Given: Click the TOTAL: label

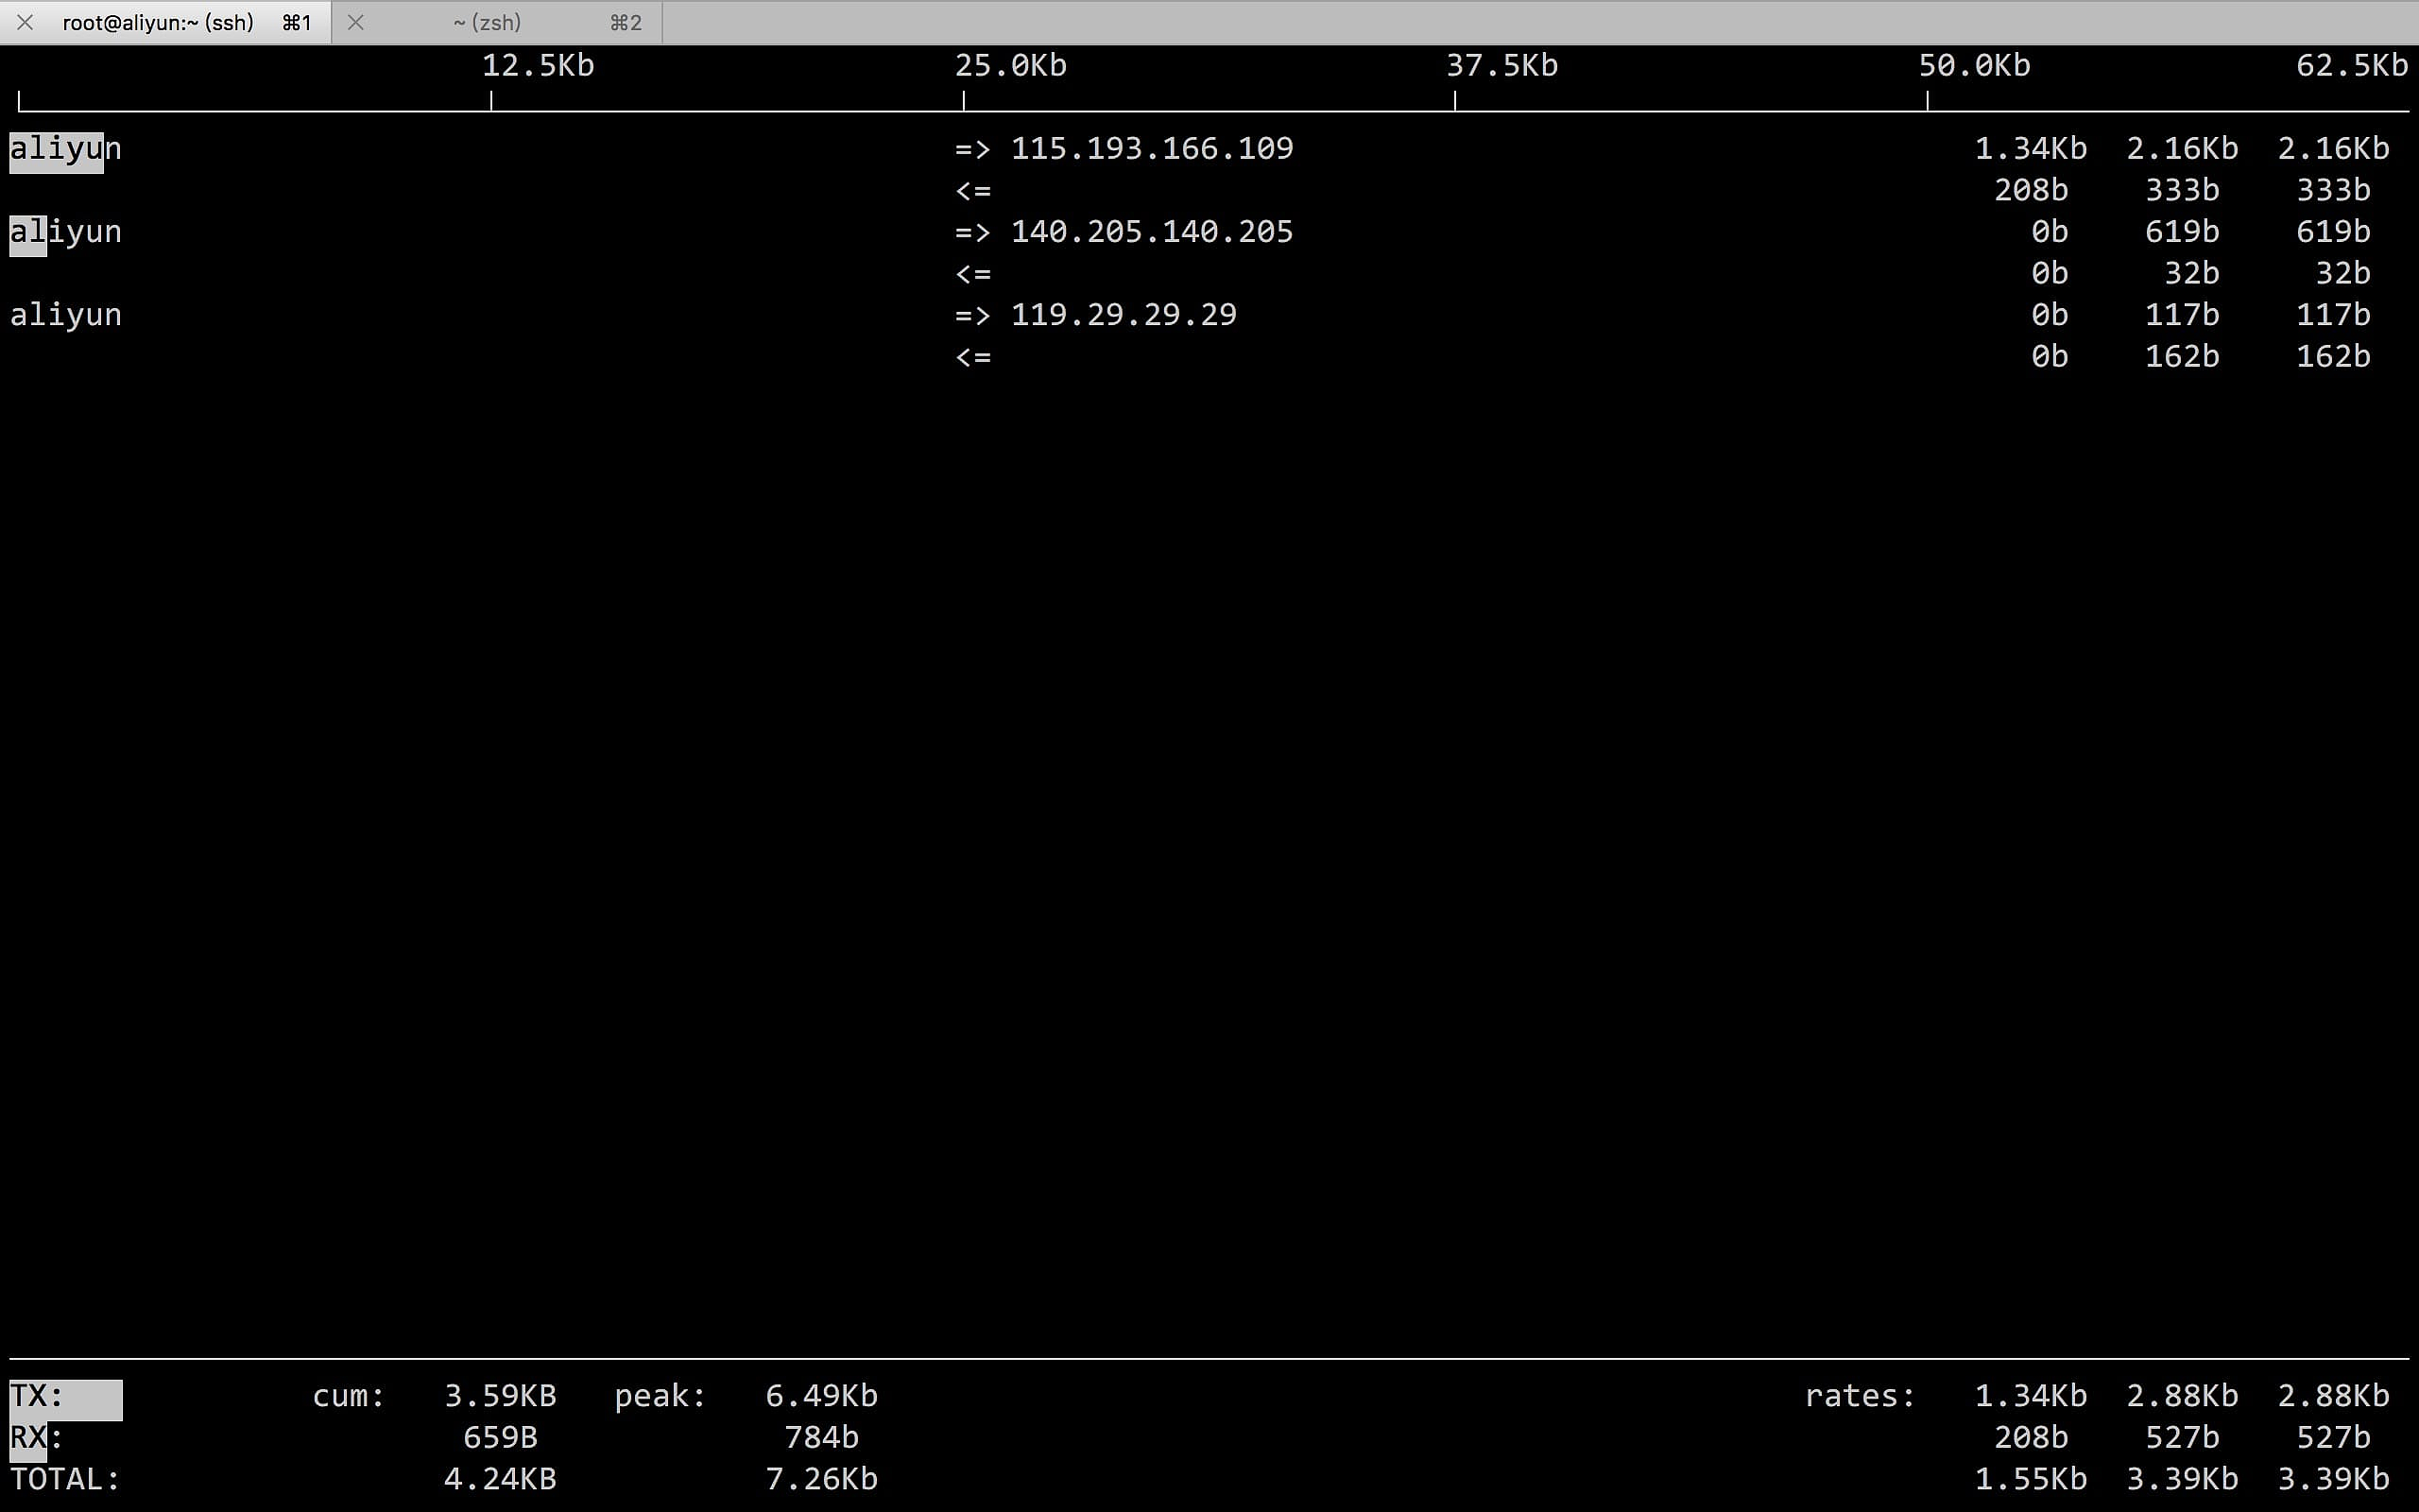Looking at the screenshot, I should click(x=65, y=1478).
